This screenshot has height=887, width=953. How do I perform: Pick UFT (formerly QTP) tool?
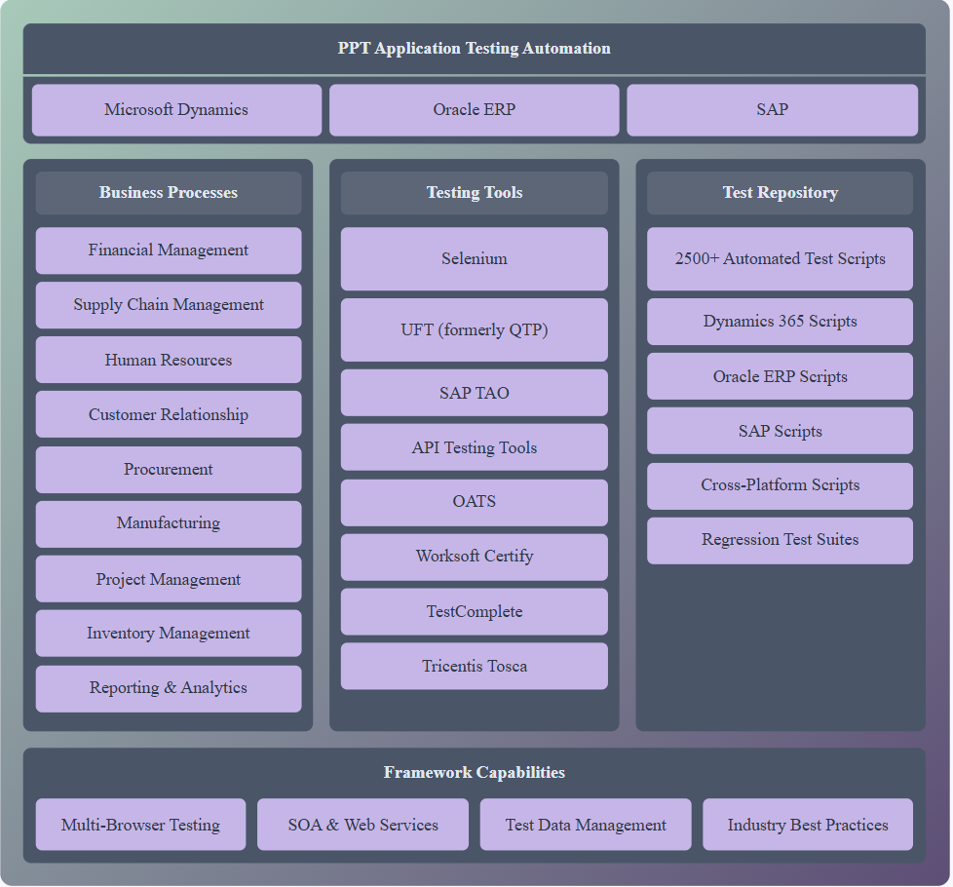[x=475, y=330]
